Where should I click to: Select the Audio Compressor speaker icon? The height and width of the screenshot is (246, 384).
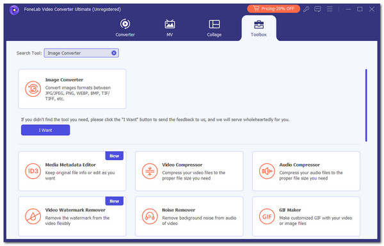point(267,171)
